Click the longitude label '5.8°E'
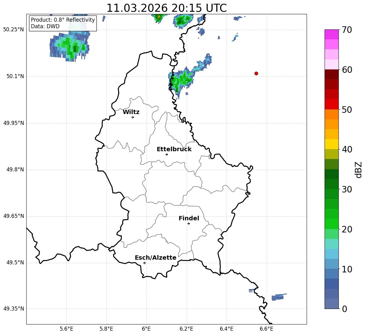This screenshot has width=366, height=335. pyautogui.click(x=106, y=329)
